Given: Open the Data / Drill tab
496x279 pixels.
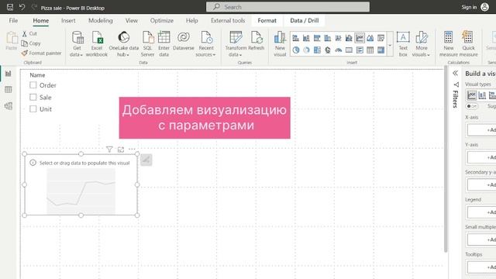Looking at the screenshot, I should pyautogui.click(x=305, y=21).
